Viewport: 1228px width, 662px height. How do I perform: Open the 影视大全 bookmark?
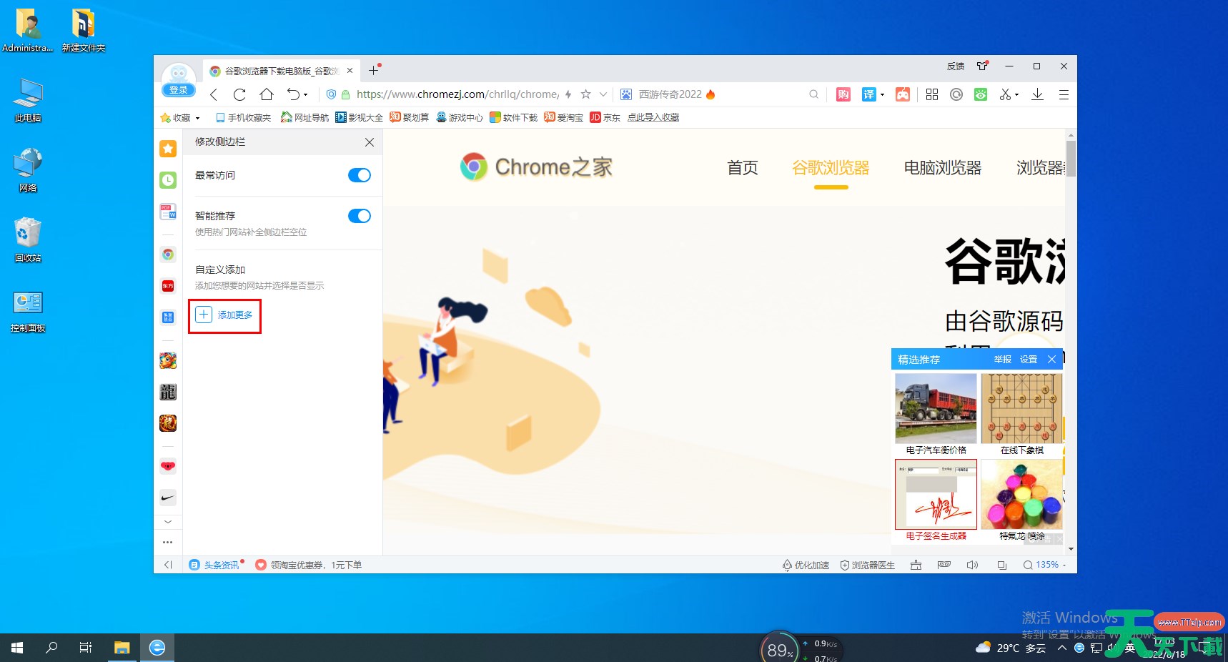click(360, 117)
